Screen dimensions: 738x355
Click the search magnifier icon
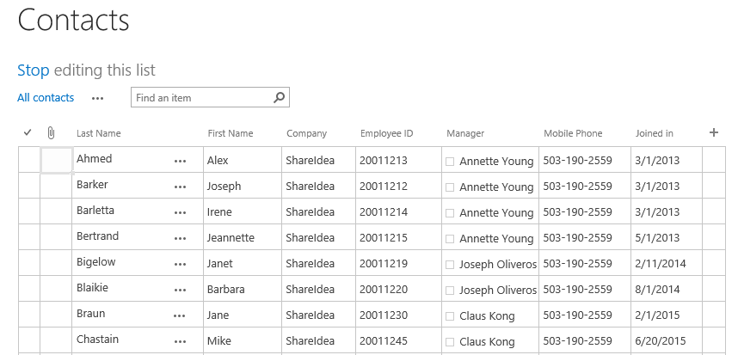(279, 98)
